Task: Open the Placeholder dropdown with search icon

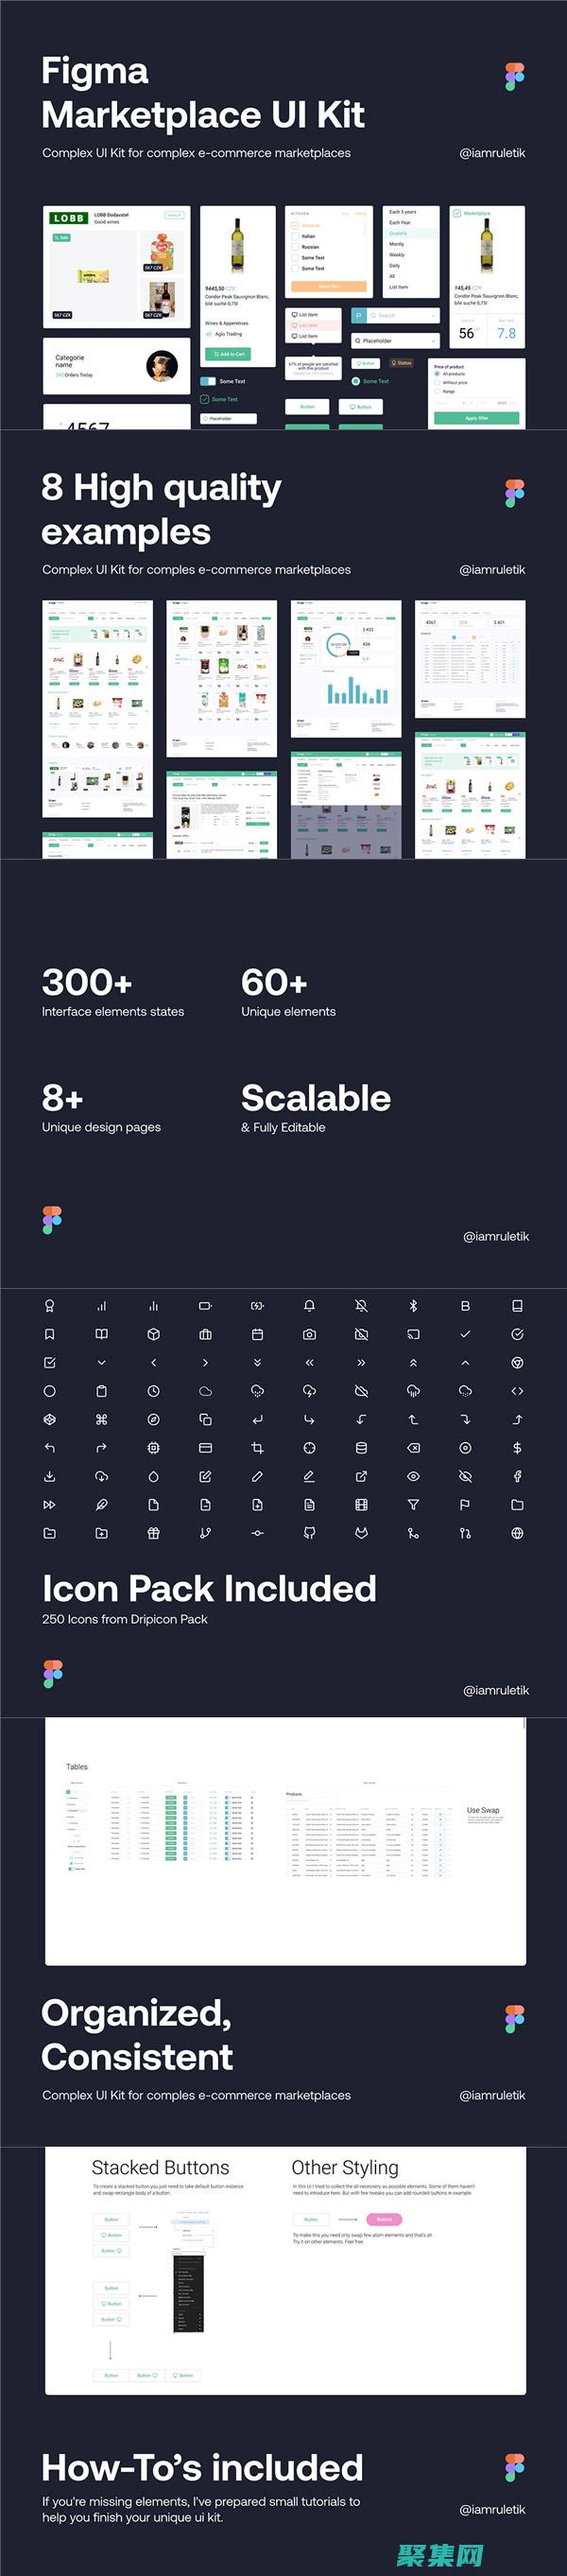Action: [395, 341]
